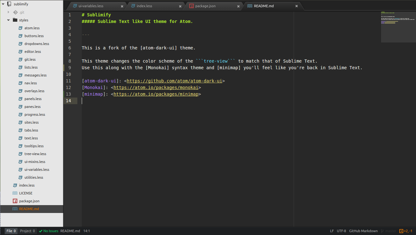
Task: Click the +2, -1 git diff status
Action: 406,231
